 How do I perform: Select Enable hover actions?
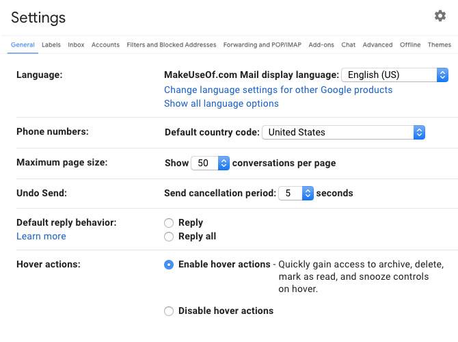pos(169,265)
